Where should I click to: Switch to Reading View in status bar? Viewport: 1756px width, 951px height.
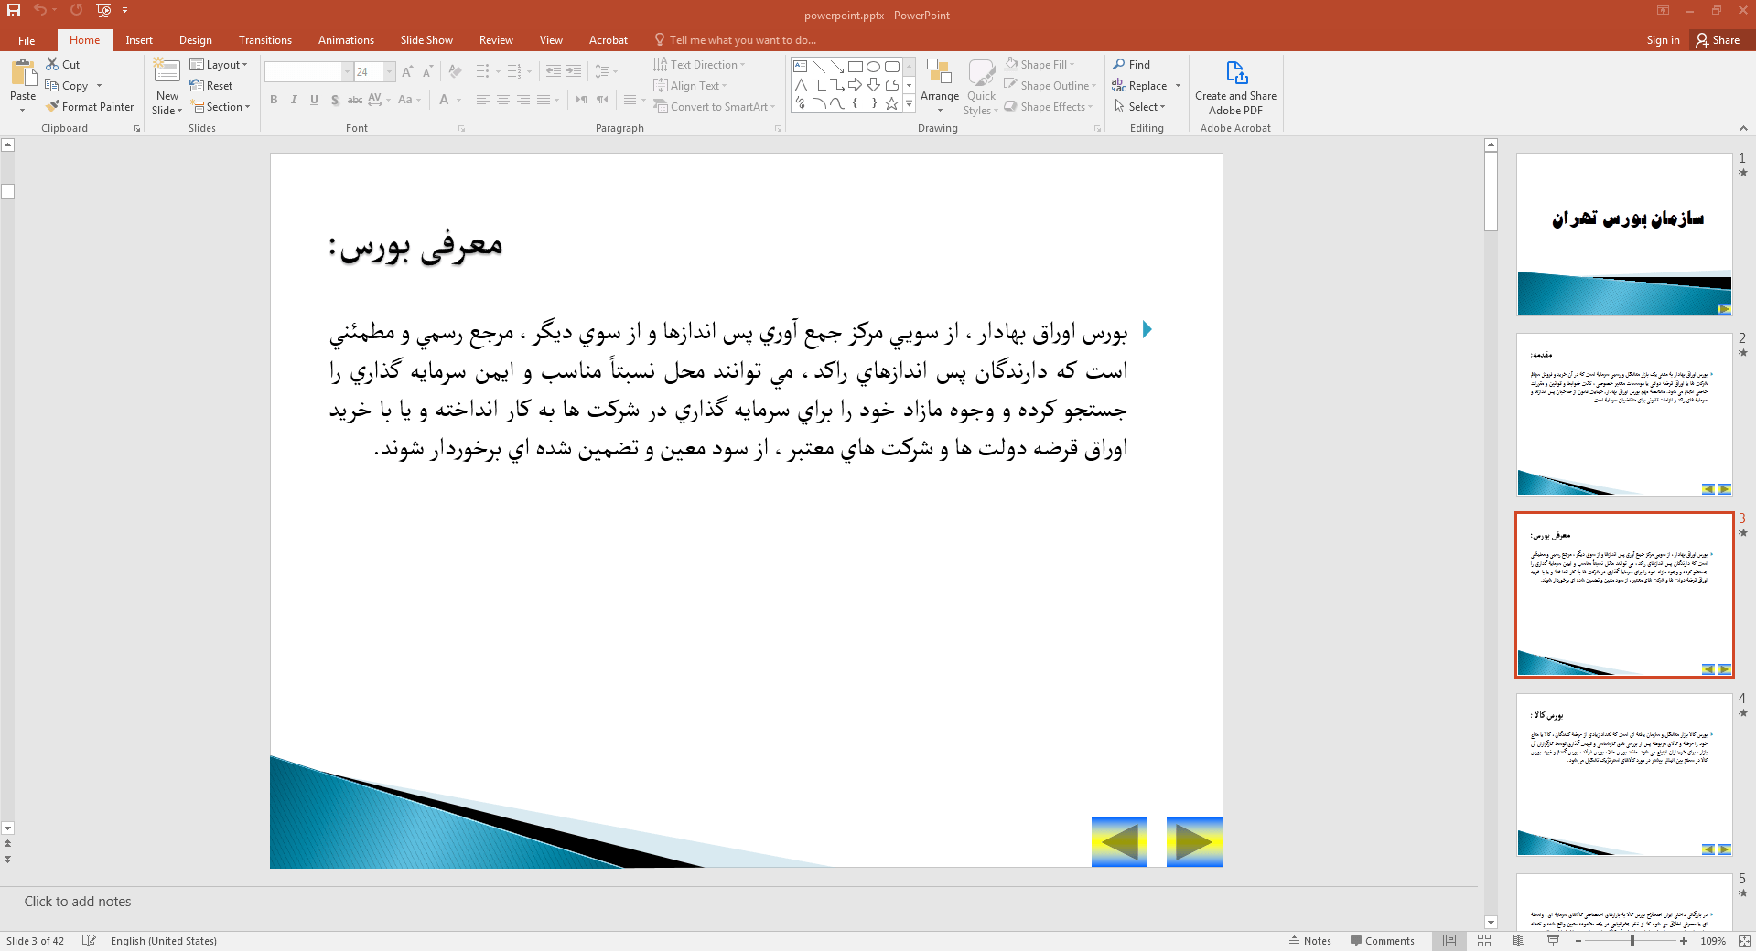[1519, 941]
